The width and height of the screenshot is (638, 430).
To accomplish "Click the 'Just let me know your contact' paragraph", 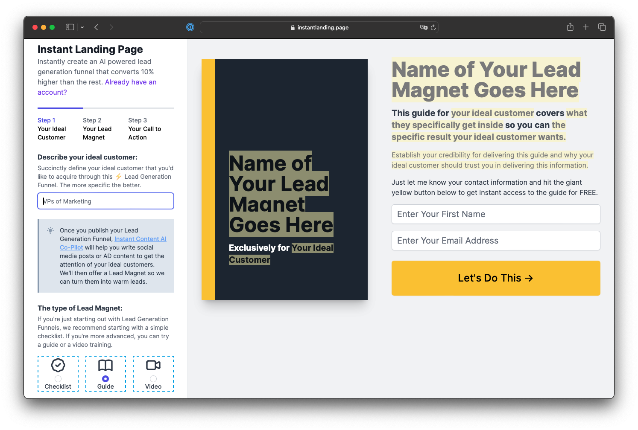I will pos(495,187).
